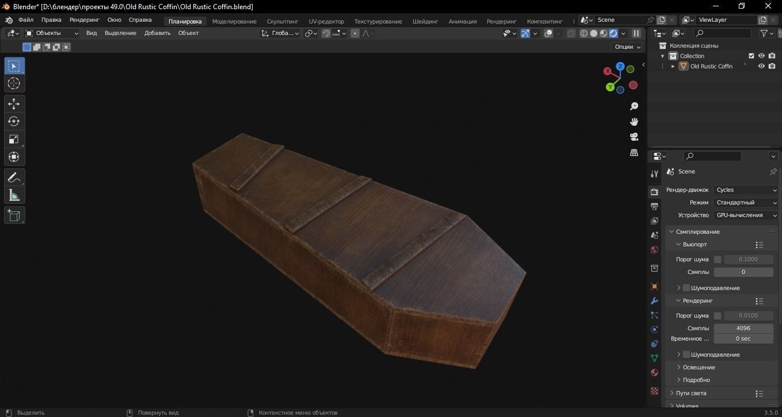Enable viewport noise threshold checkbox
The width and height of the screenshot is (782, 417).
718,260
